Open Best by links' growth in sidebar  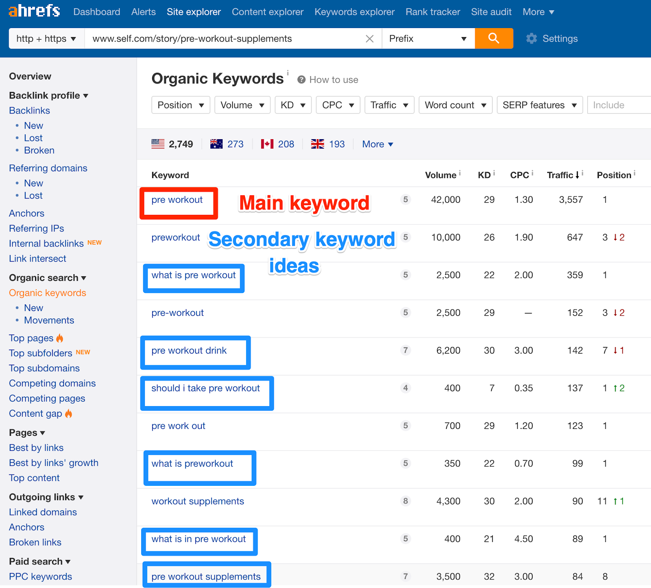coord(54,463)
